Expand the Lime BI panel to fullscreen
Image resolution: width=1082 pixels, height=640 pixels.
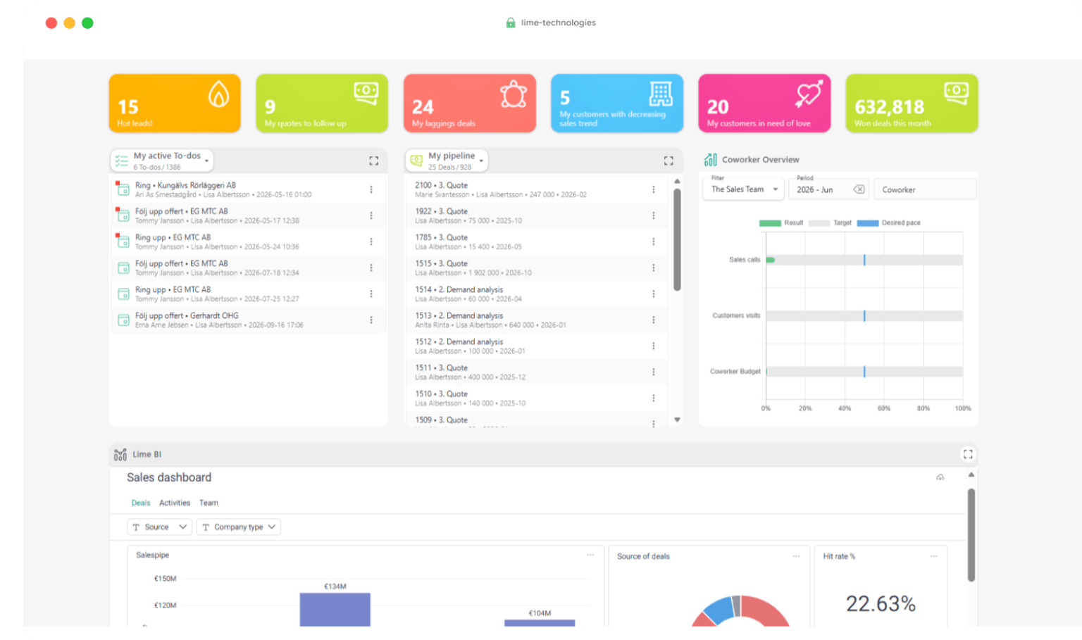coord(968,454)
